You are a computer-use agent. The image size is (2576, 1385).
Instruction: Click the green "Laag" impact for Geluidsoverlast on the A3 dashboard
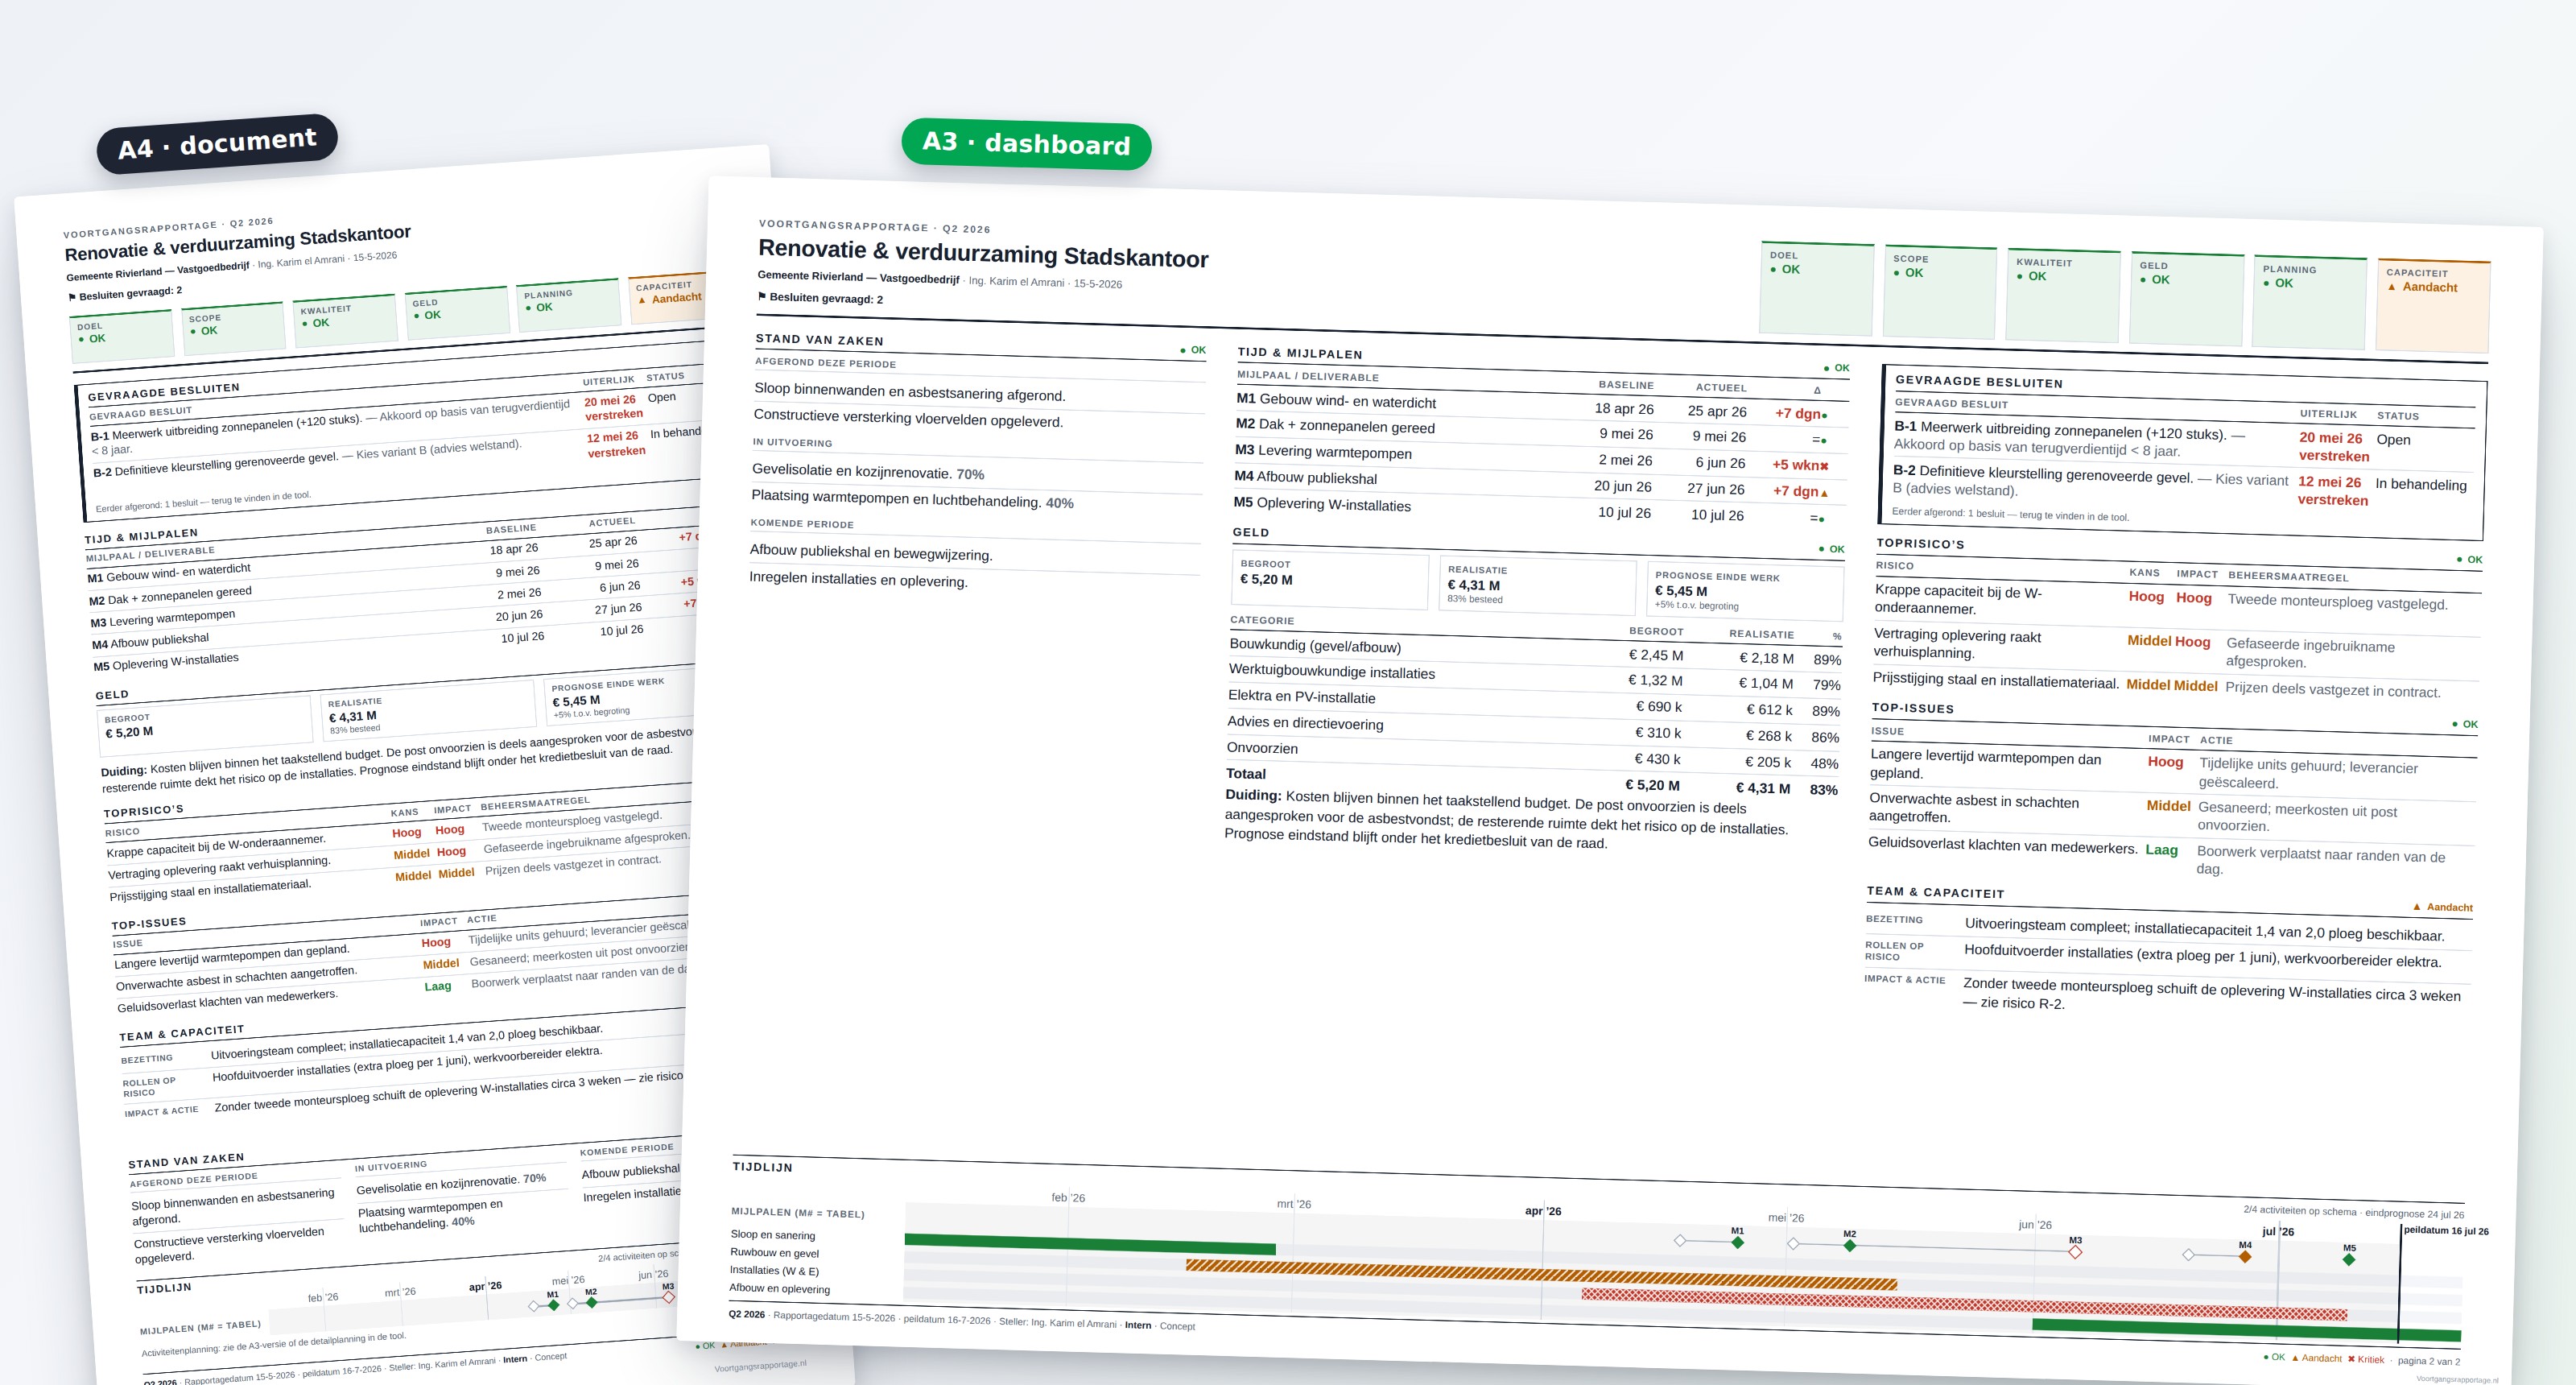point(2161,850)
